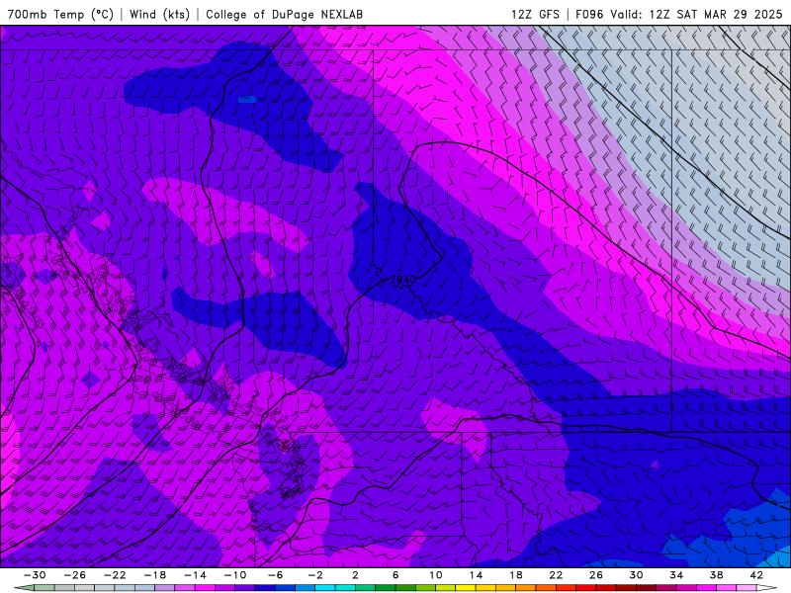The width and height of the screenshot is (791, 593).
Task: Click the '-18' colorbar value
Action: pos(155,575)
